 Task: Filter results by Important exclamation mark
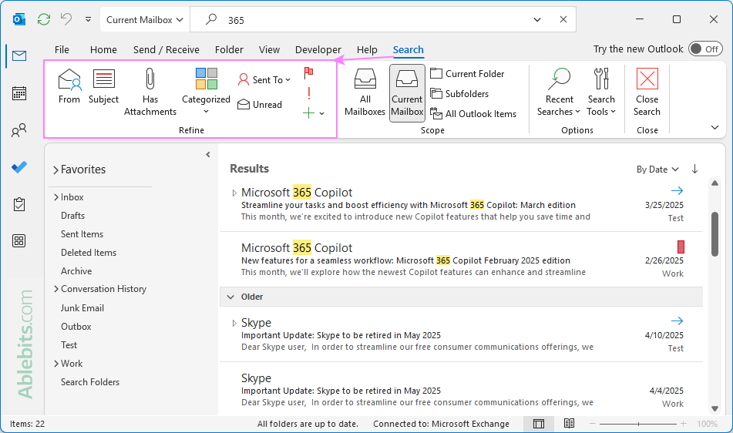pos(308,93)
